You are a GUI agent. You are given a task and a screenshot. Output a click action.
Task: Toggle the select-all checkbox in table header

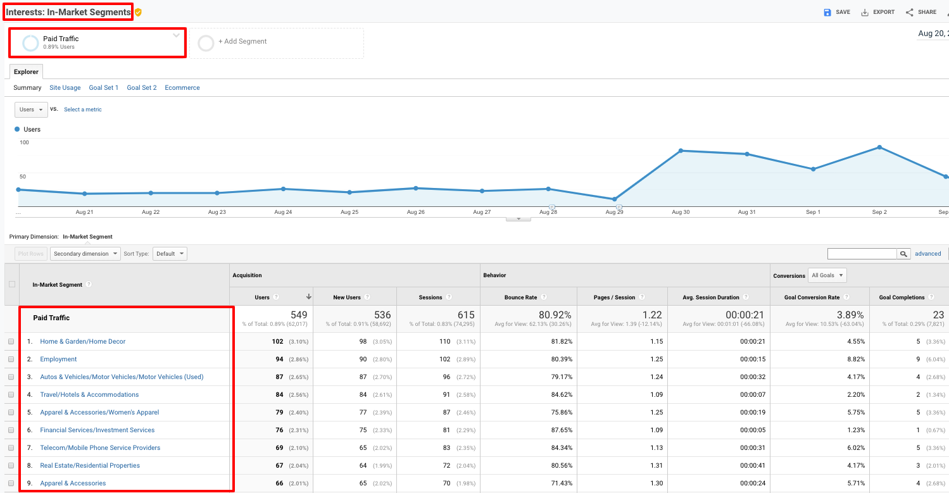tap(11, 284)
